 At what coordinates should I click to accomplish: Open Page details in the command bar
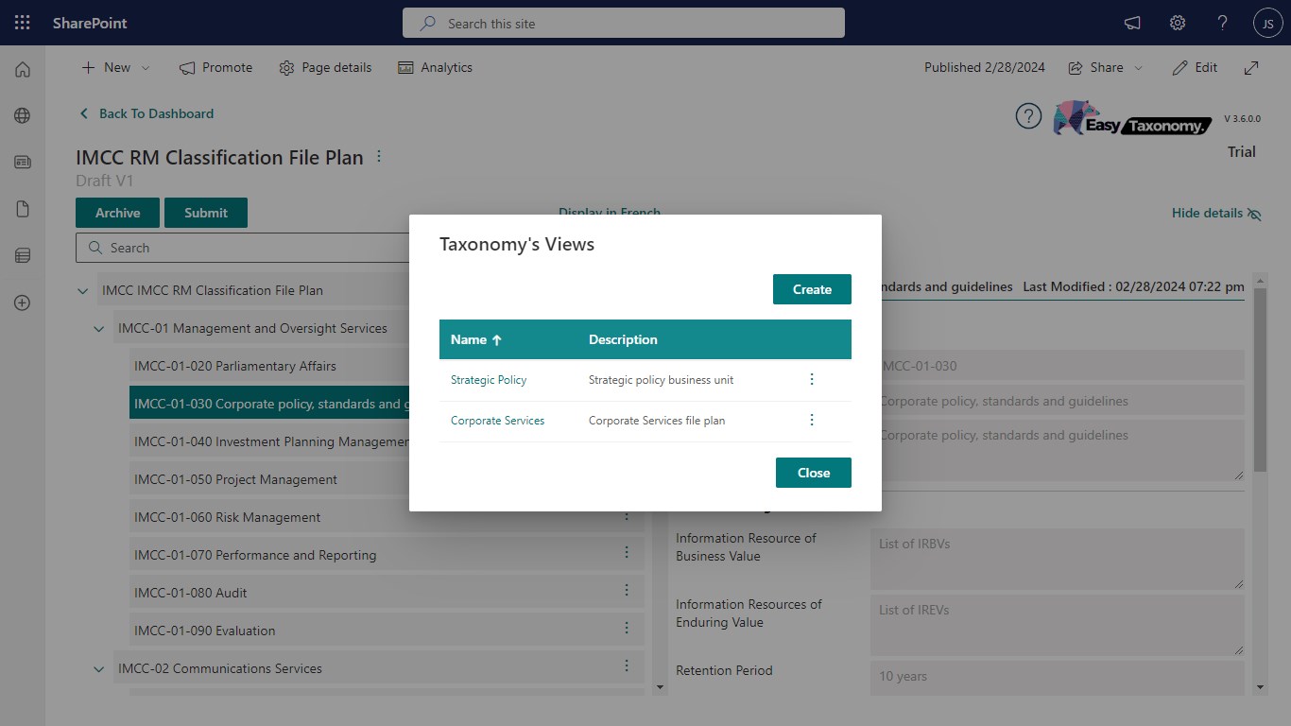[325, 68]
